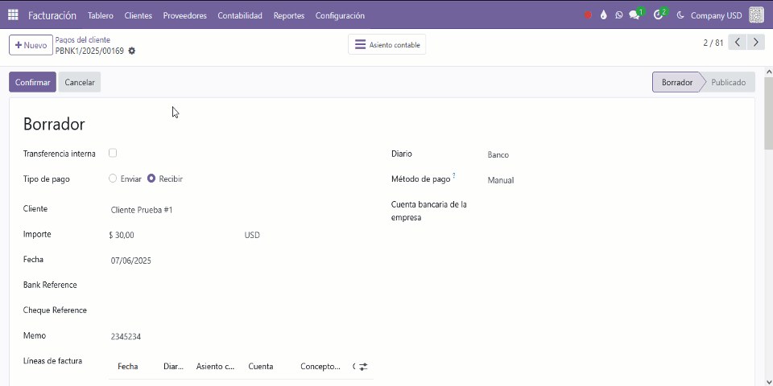Toggle Transferencia interna checkbox

(113, 153)
